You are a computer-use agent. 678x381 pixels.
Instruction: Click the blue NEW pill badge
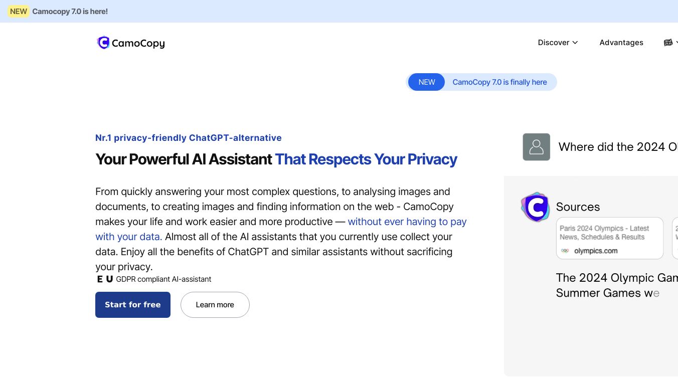point(426,82)
